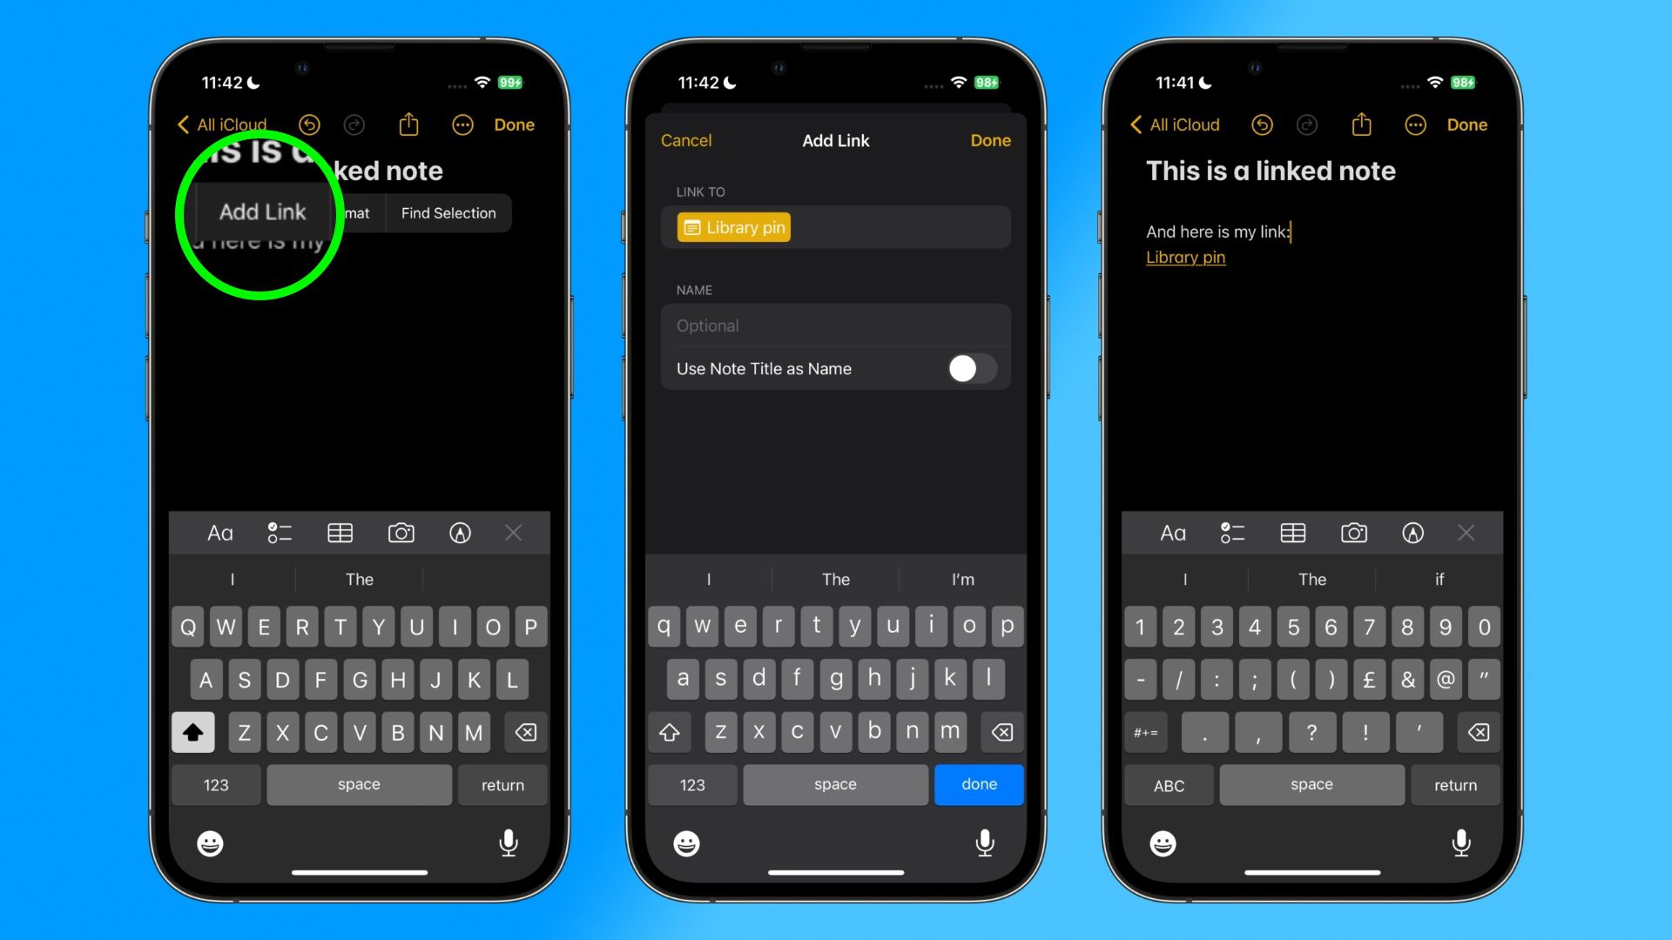Tap the font size Aa icon in toolbar
Image resolution: width=1672 pixels, height=940 pixels.
pyautogui.click(x=219, y=533)
